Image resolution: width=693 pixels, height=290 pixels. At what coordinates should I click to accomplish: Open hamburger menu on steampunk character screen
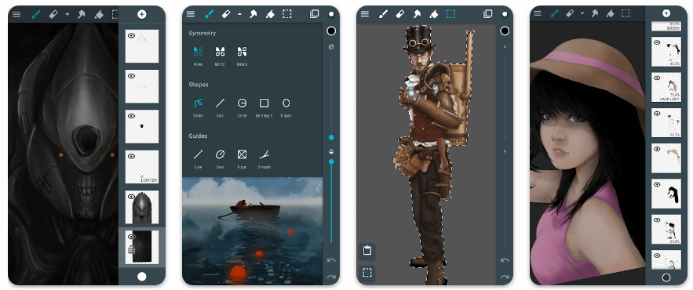pyautogui.click(x=365, y=14)
